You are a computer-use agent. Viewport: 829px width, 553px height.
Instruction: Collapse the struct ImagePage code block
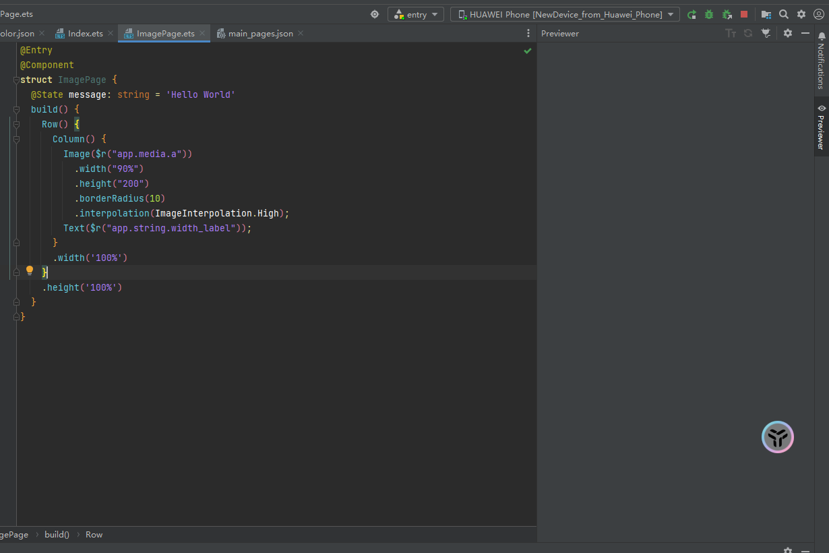click(16, 80)
